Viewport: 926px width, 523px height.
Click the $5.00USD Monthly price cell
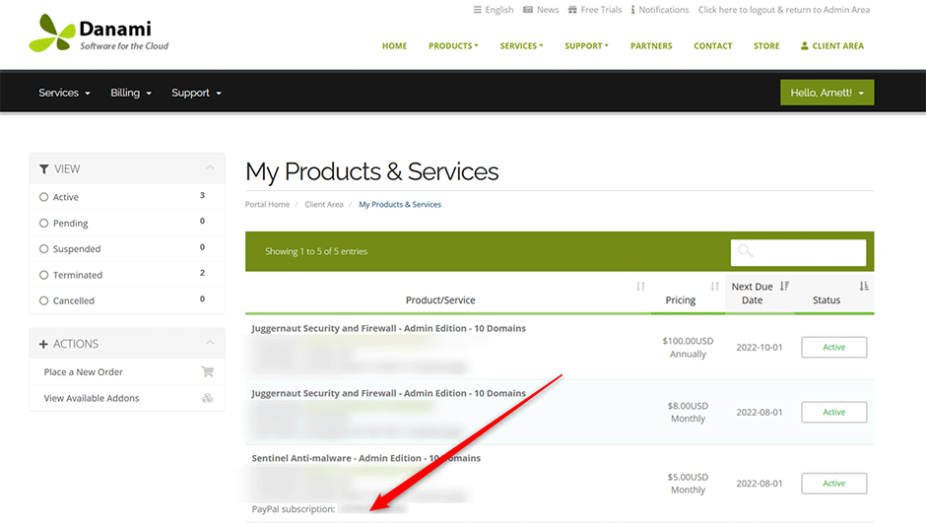688,484
